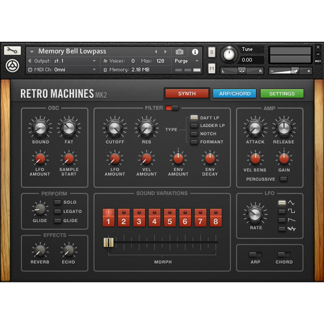The image size is (324, 324).
Task: Toggle the ARP switch on
Action: point(256,254)
